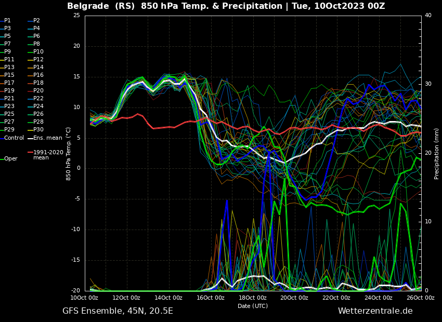Select the P10 legend entry
Screen dimensions: 442x322
(38, 52)
